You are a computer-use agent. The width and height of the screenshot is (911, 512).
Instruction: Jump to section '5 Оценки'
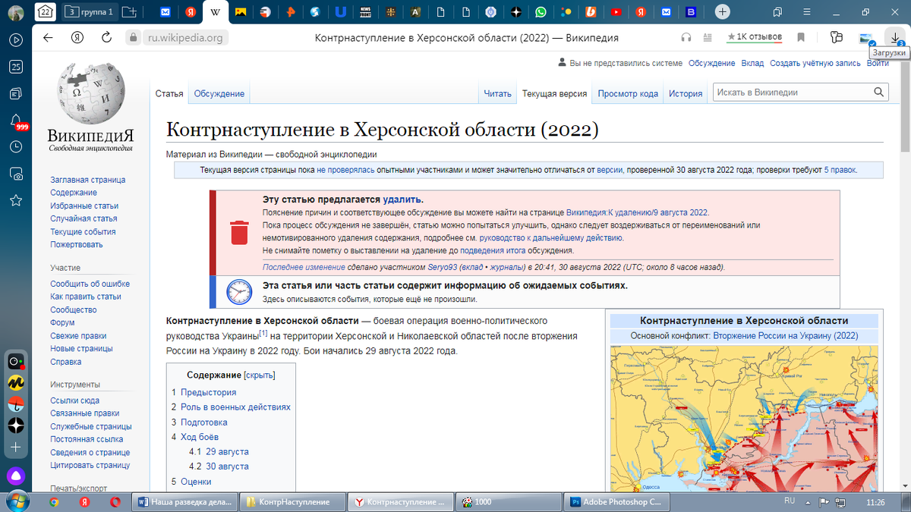pos(191,481)
